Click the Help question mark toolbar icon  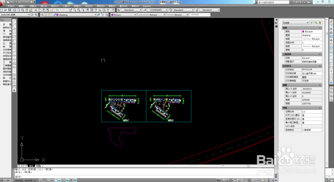pos(113,10)
